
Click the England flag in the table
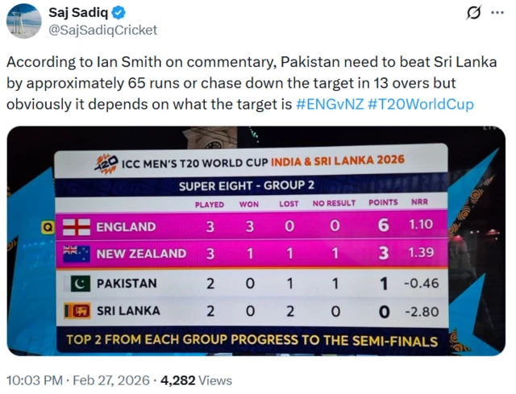point(76,227)
